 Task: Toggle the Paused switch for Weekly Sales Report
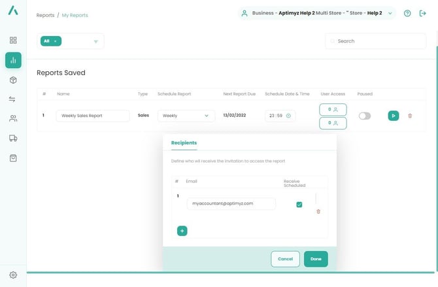(364, 116)
